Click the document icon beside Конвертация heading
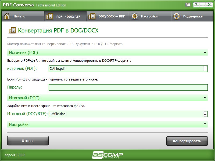The image size is (215, 161). point(12,30)
